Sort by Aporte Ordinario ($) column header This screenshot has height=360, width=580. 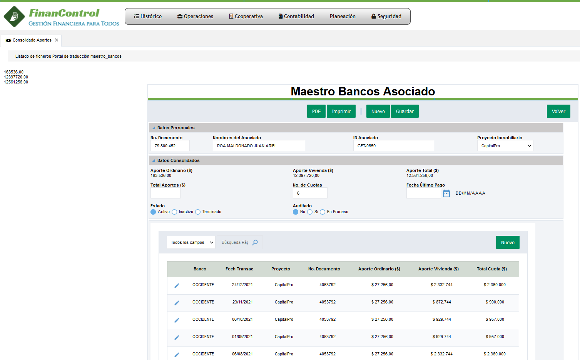[x=379, y=269]
